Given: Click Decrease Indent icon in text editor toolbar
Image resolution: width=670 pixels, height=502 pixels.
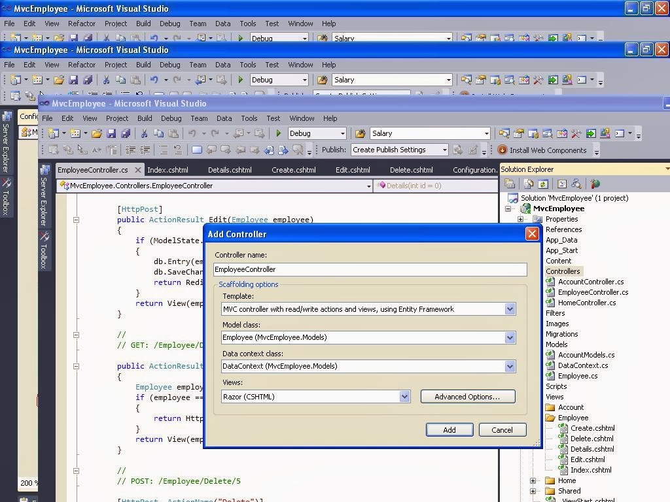Looking at the screenshot, I should (131, 150).
